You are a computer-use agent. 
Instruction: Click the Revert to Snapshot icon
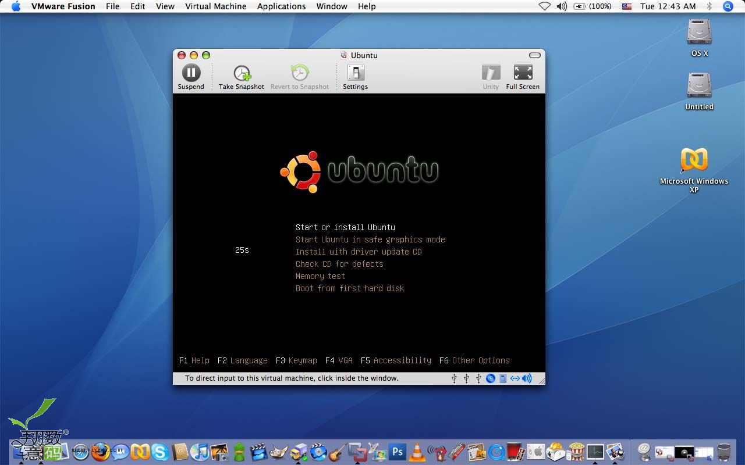pos(300,73)
